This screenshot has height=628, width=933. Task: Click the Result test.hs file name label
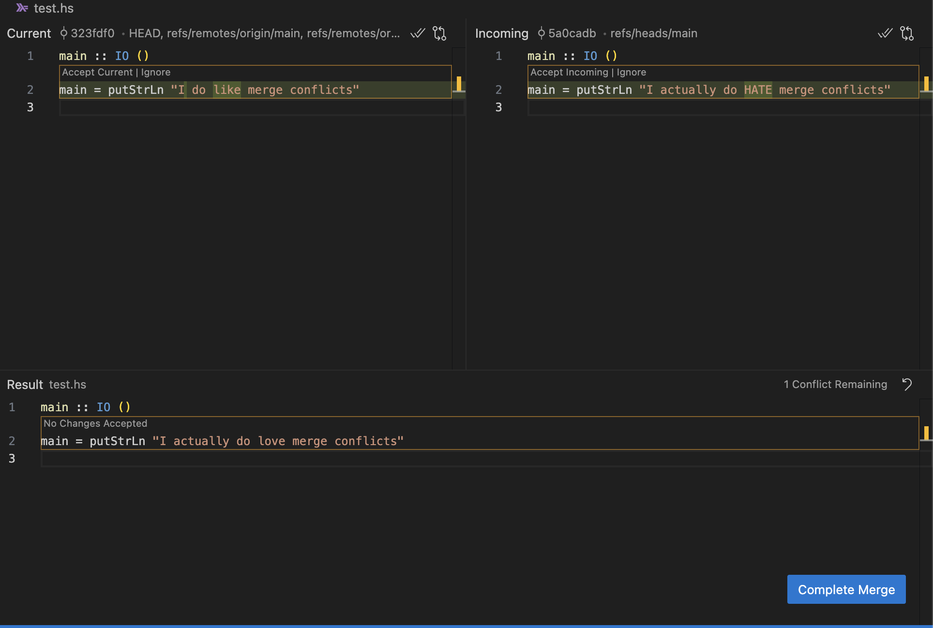(68, 385)
